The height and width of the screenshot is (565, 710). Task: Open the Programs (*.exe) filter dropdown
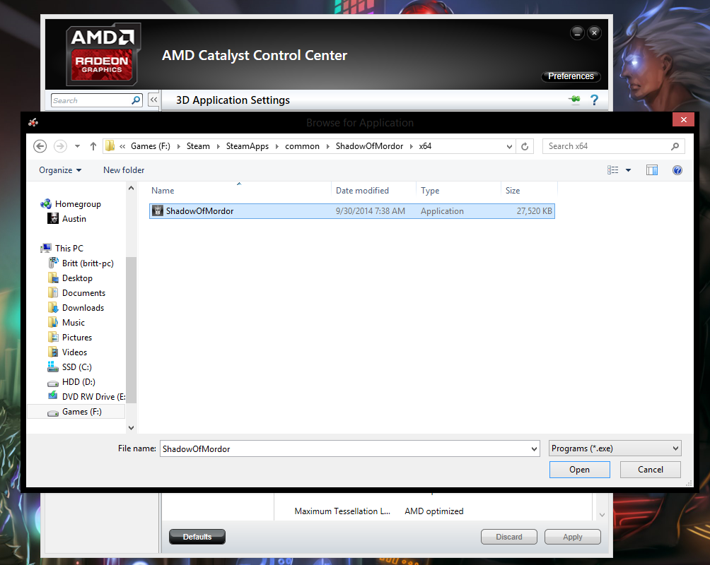coord(615,448)
